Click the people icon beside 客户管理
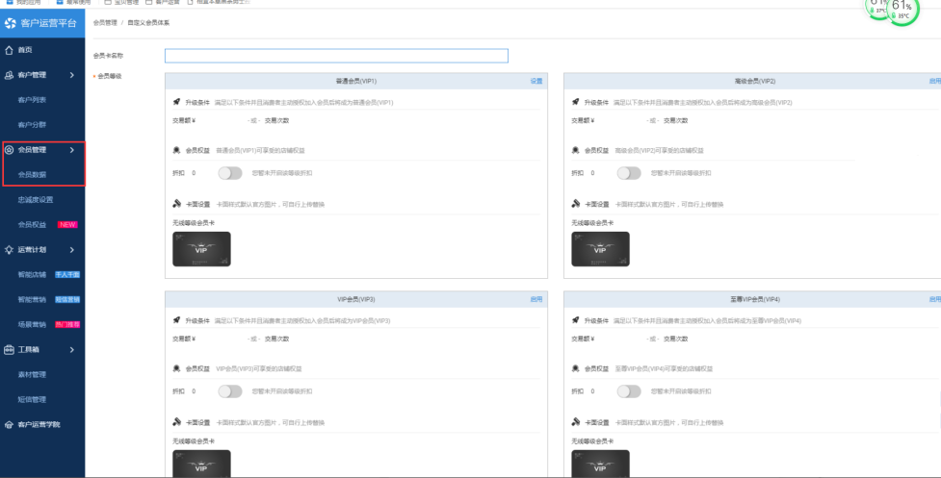Image resolution: width=941 pixels, height=478 pixels. 9,75
